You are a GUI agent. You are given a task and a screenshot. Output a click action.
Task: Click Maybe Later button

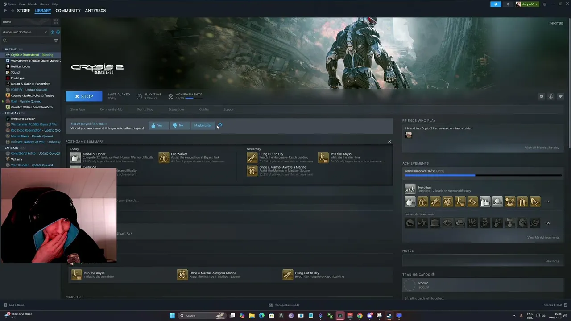pos(203,125)
